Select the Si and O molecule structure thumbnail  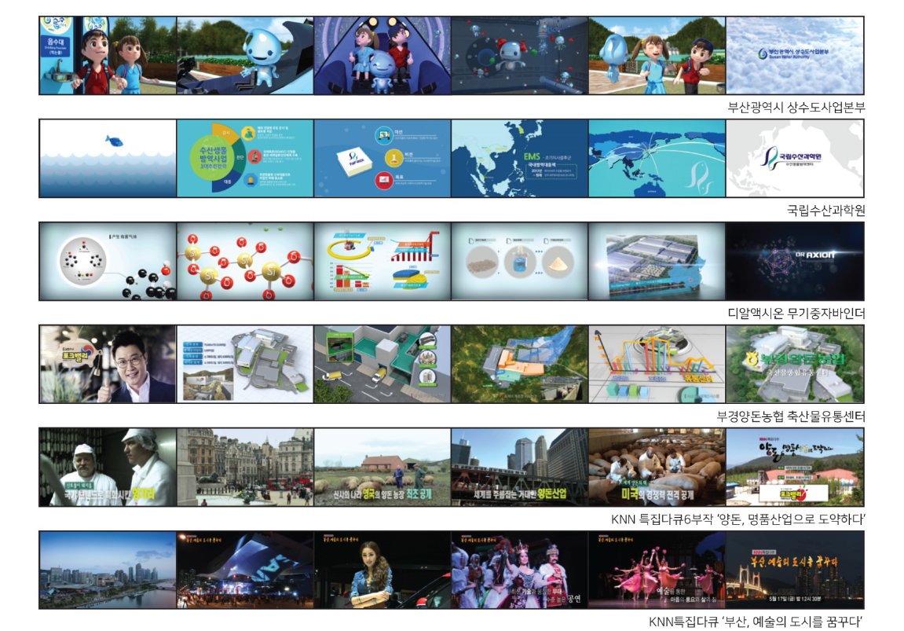point(245,262)
